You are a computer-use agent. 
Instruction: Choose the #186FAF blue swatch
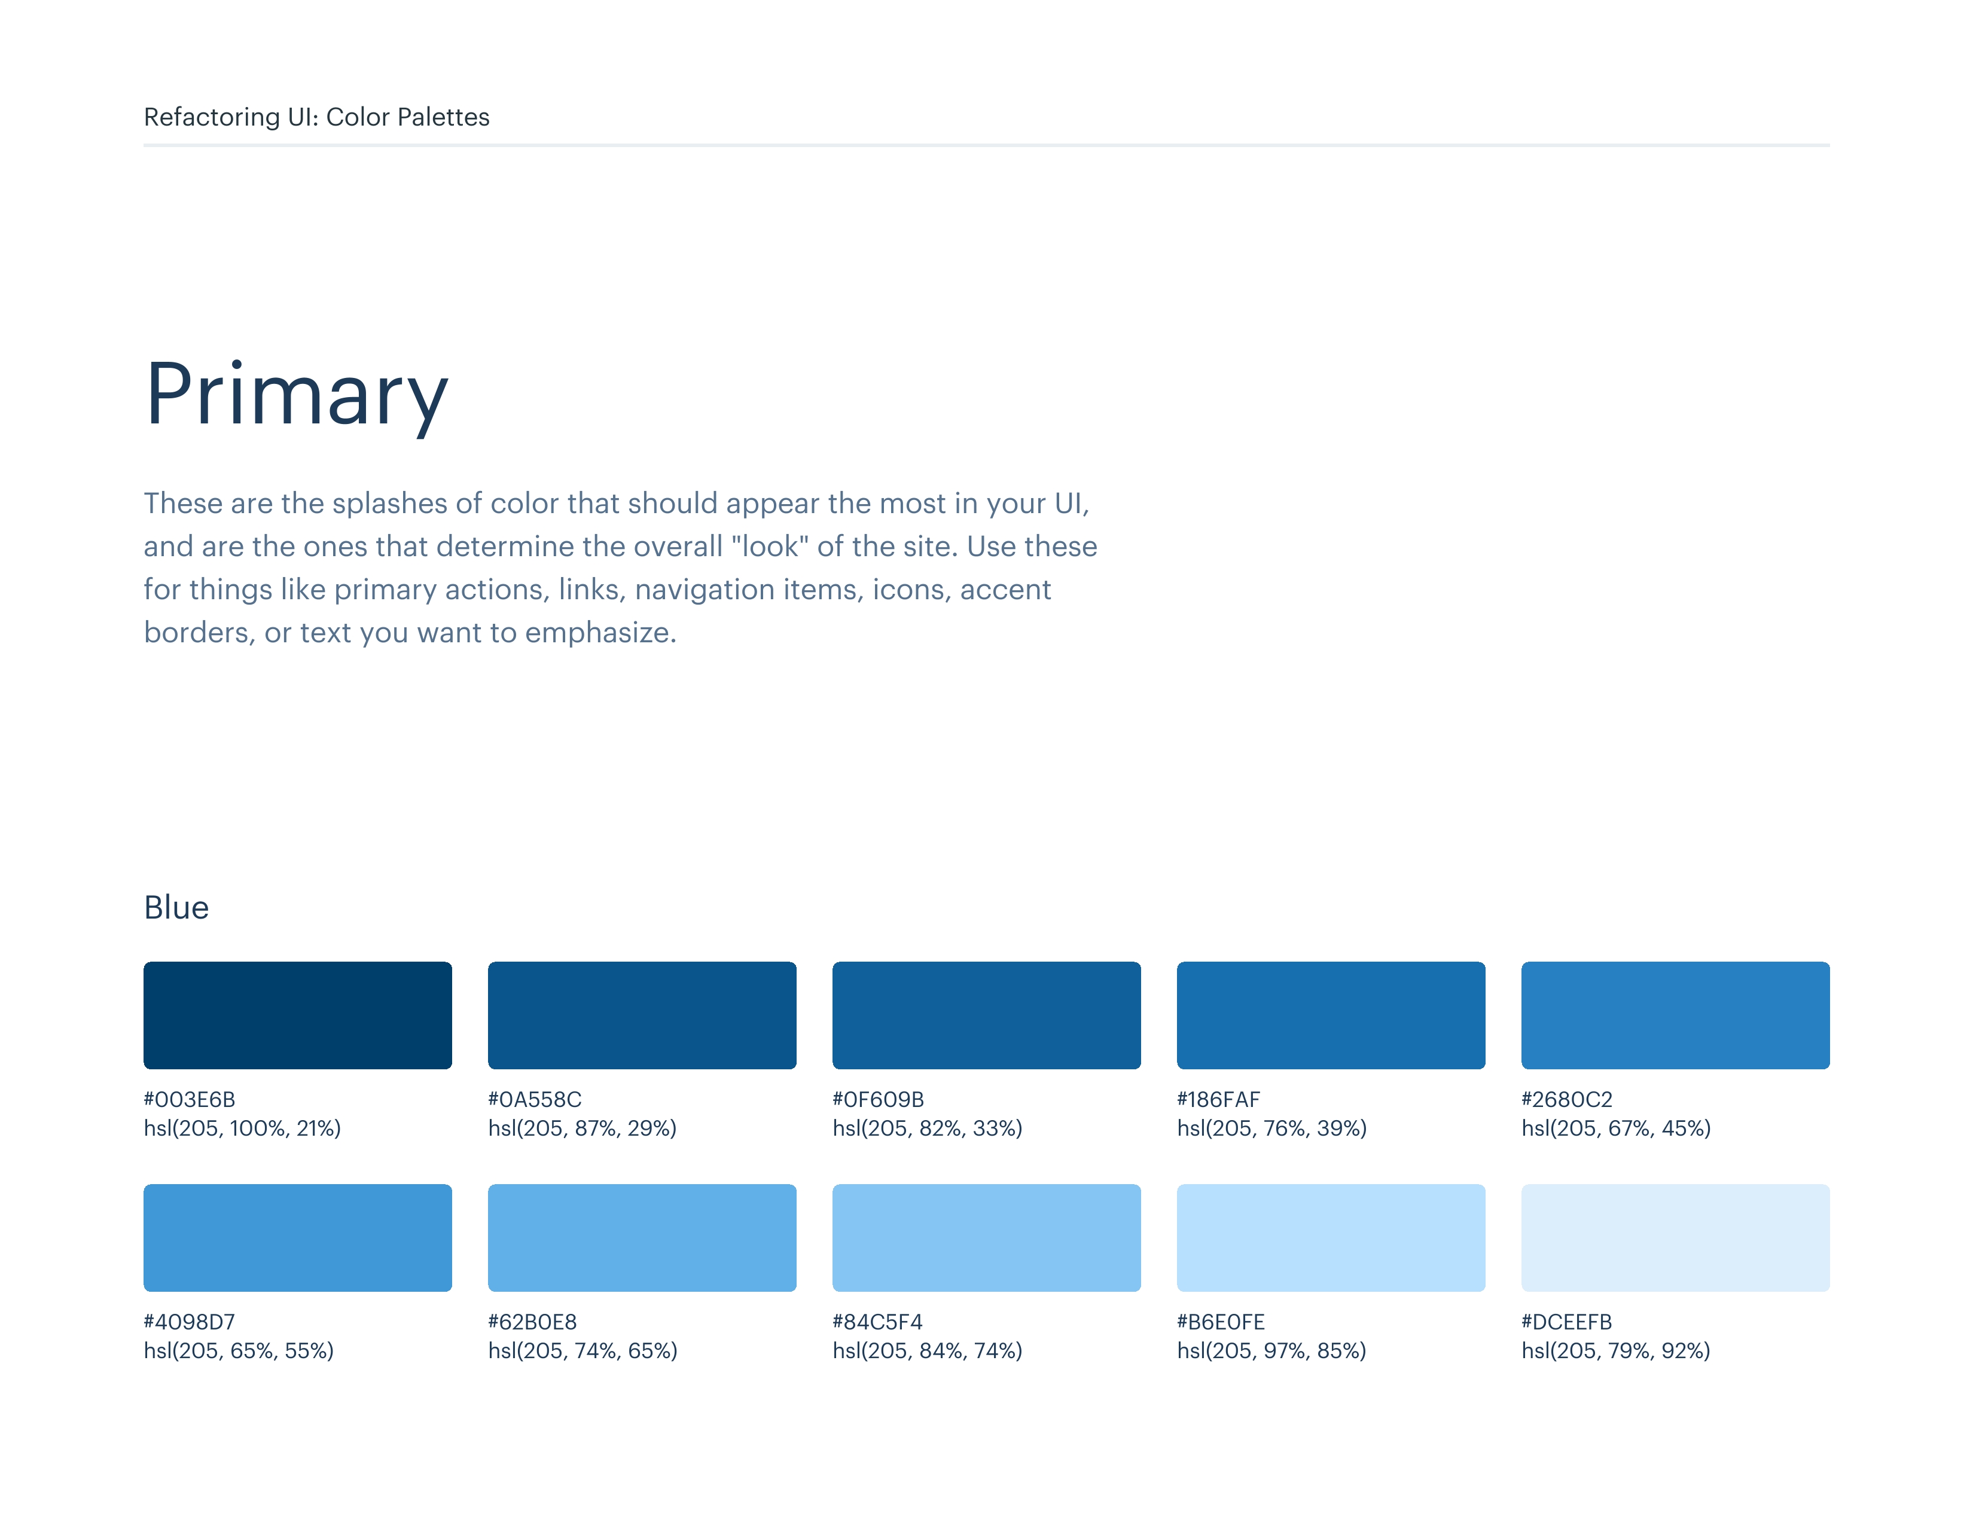pyautogui.click(x=1330, y=1014)
